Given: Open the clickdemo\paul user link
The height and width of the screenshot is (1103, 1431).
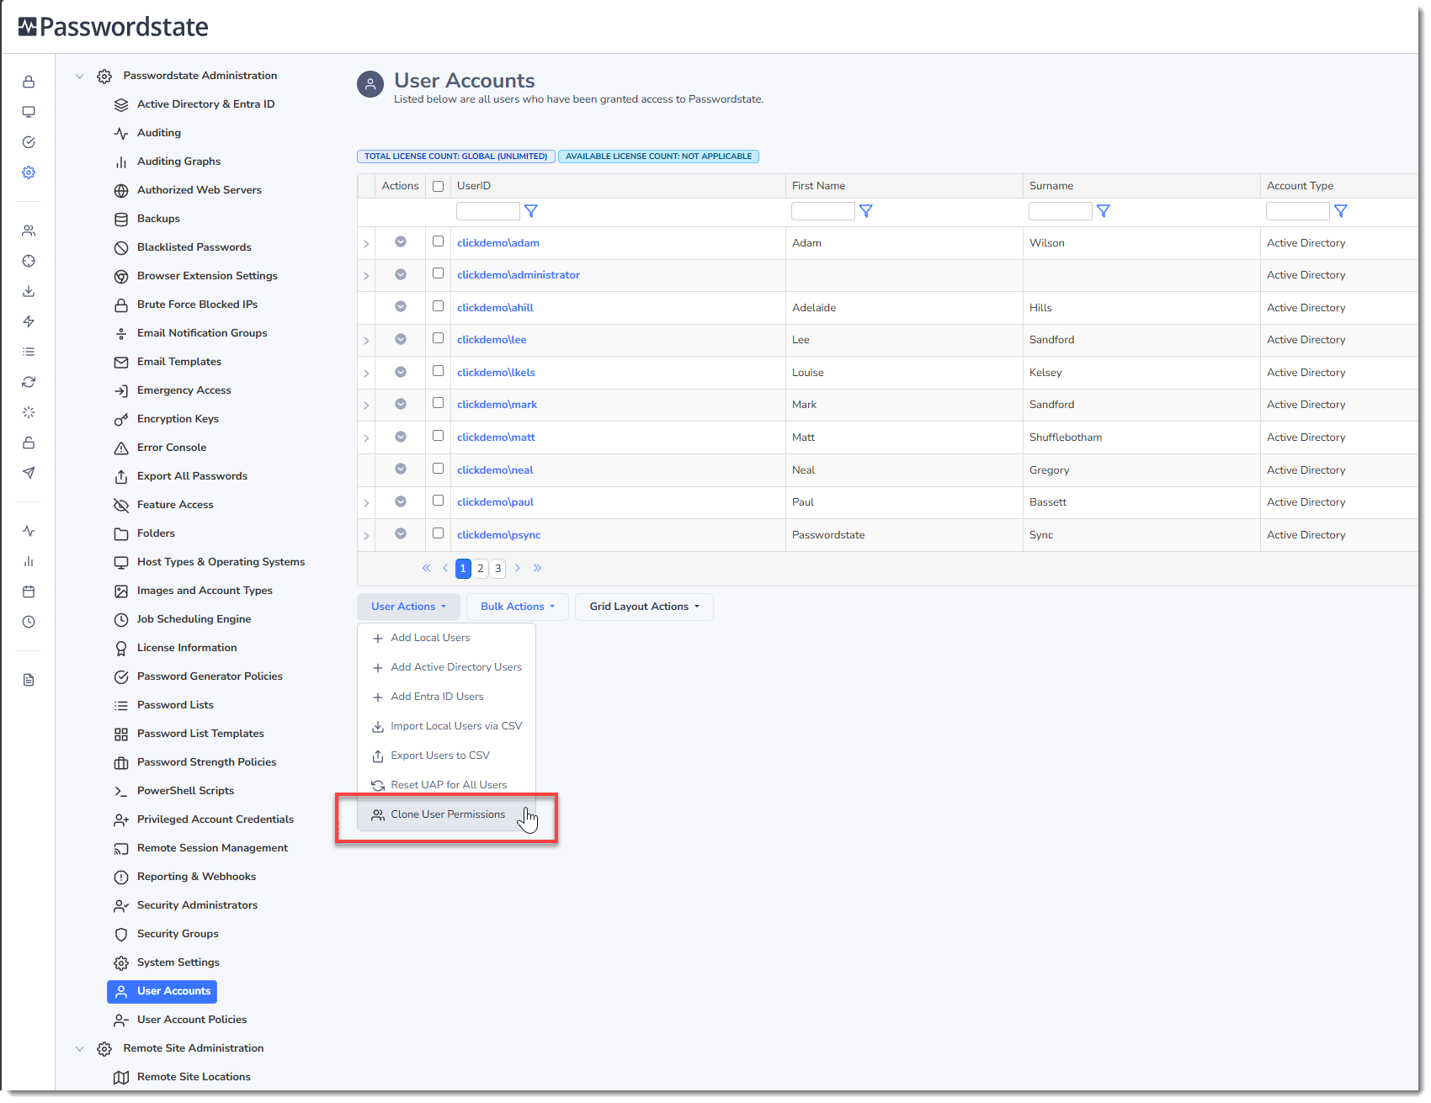Looking at the screenshot, I should 495,502.
